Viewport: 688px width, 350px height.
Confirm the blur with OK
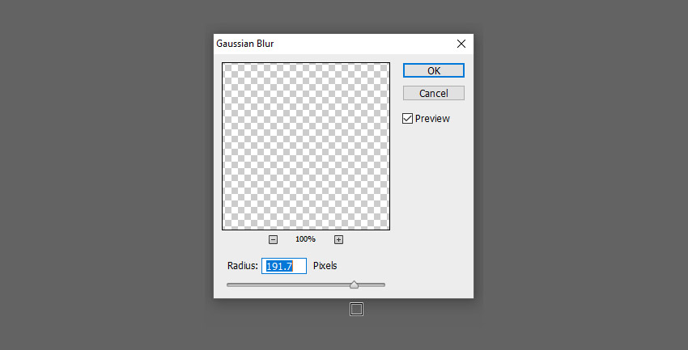coord(434,70)
